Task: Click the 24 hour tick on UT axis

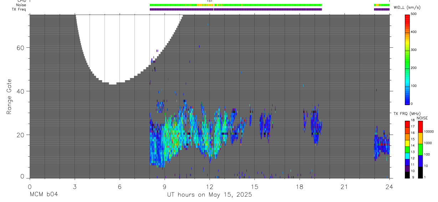Action: click(x=389, y=186)
